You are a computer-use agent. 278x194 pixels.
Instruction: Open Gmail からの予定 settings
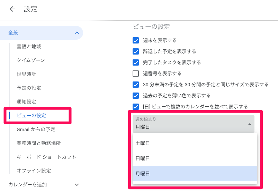click(36, 129)
